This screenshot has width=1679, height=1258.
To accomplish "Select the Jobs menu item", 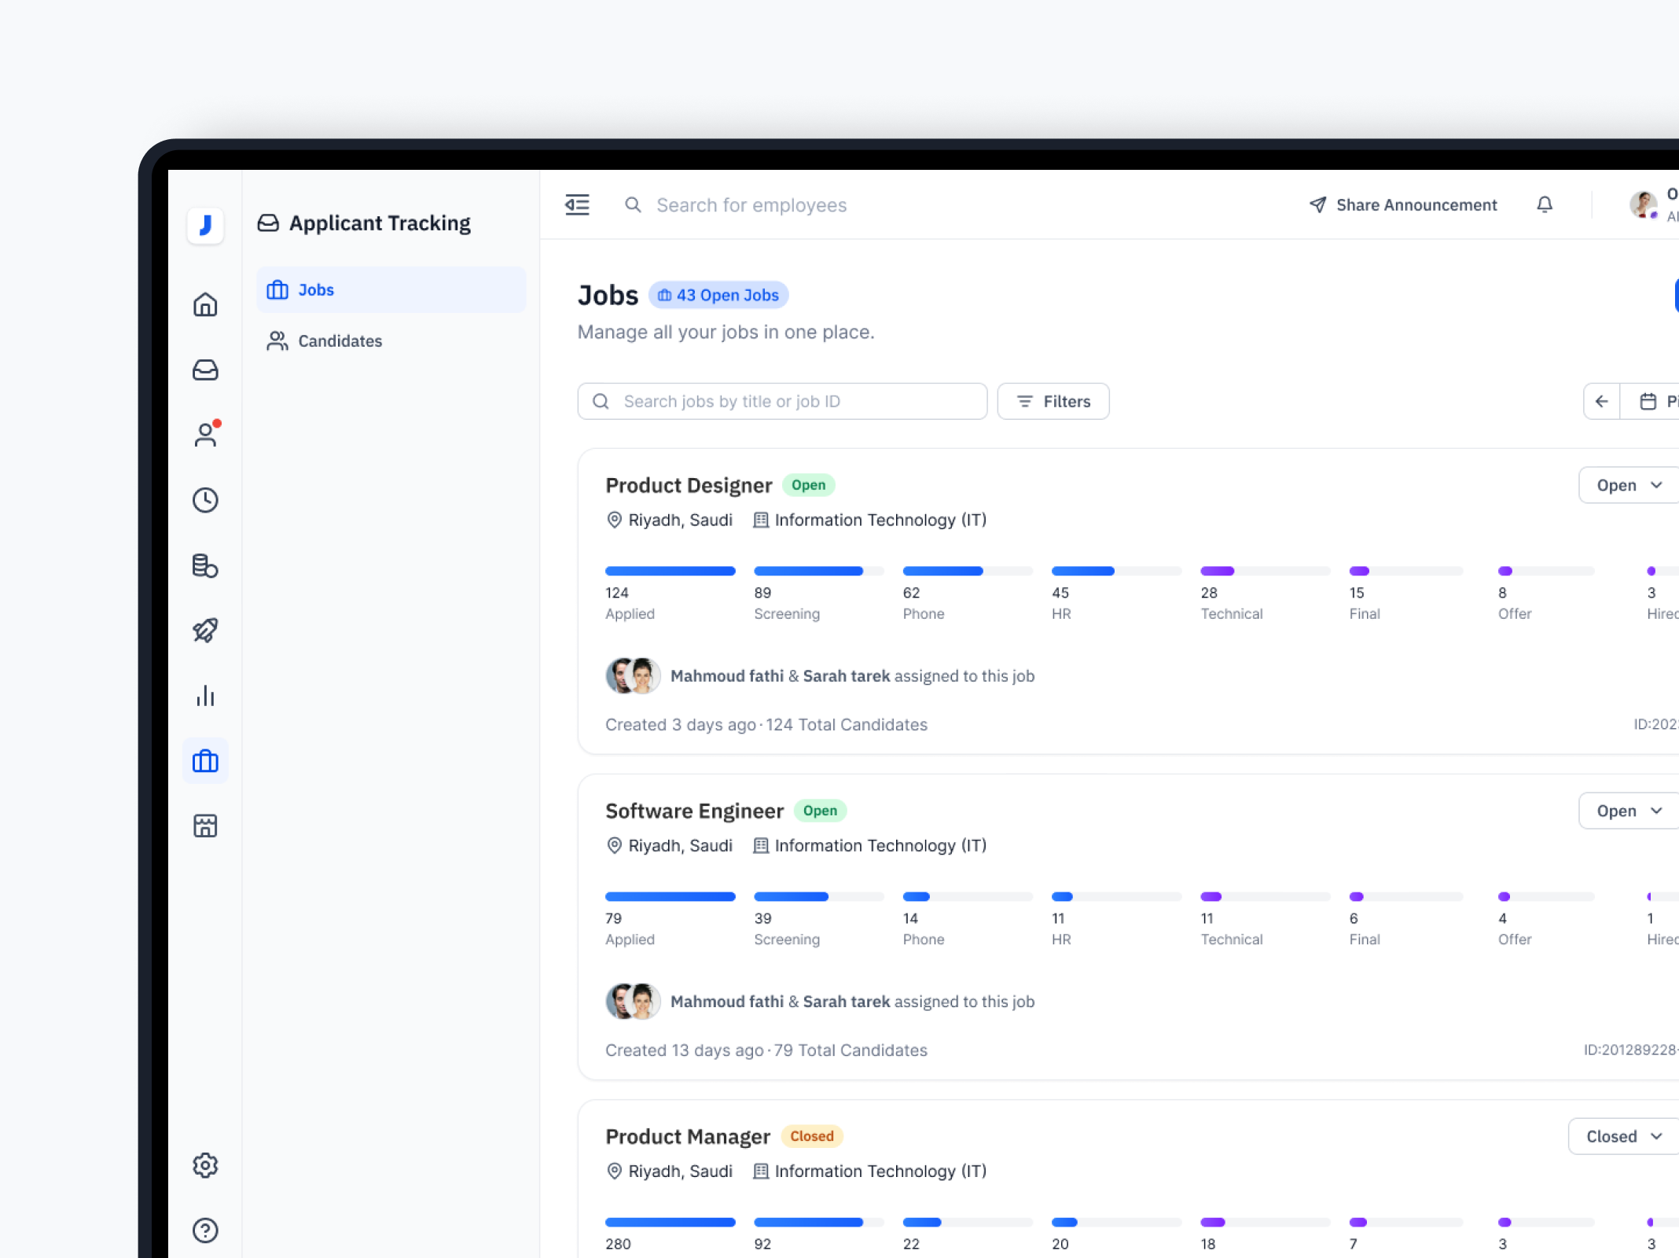I will coord(314,289).
